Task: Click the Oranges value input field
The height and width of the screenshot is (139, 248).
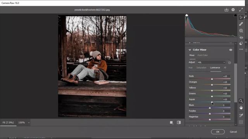Action: tap(226, 82)
